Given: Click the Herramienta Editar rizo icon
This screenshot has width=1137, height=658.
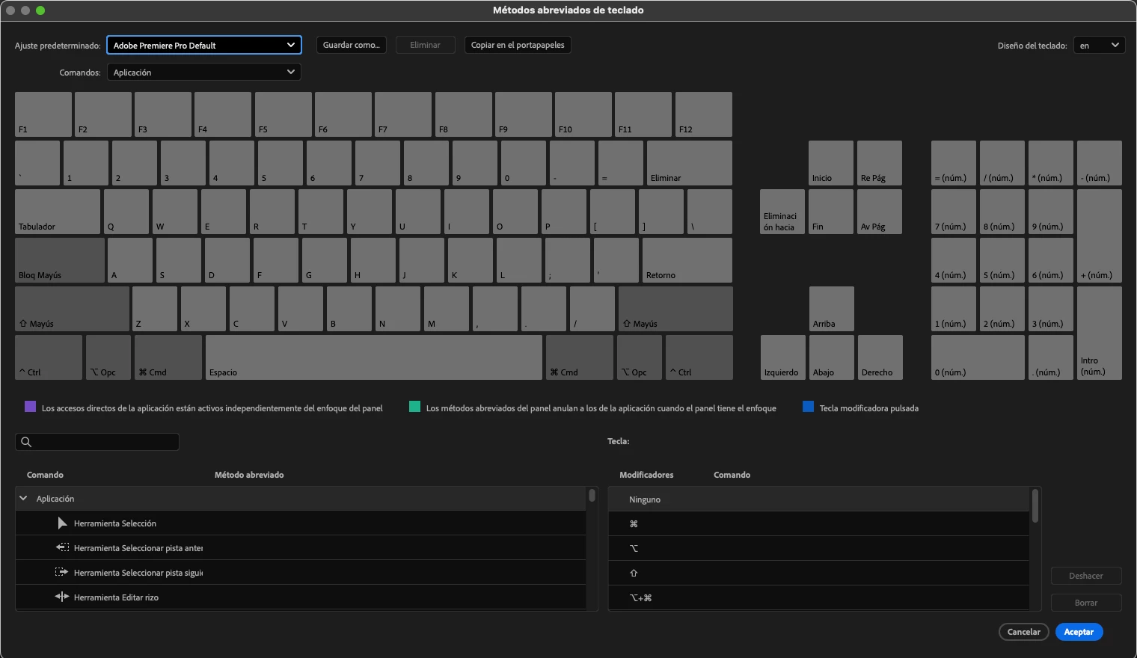Looking at the screenshot, I should click(x=62, y=597).
